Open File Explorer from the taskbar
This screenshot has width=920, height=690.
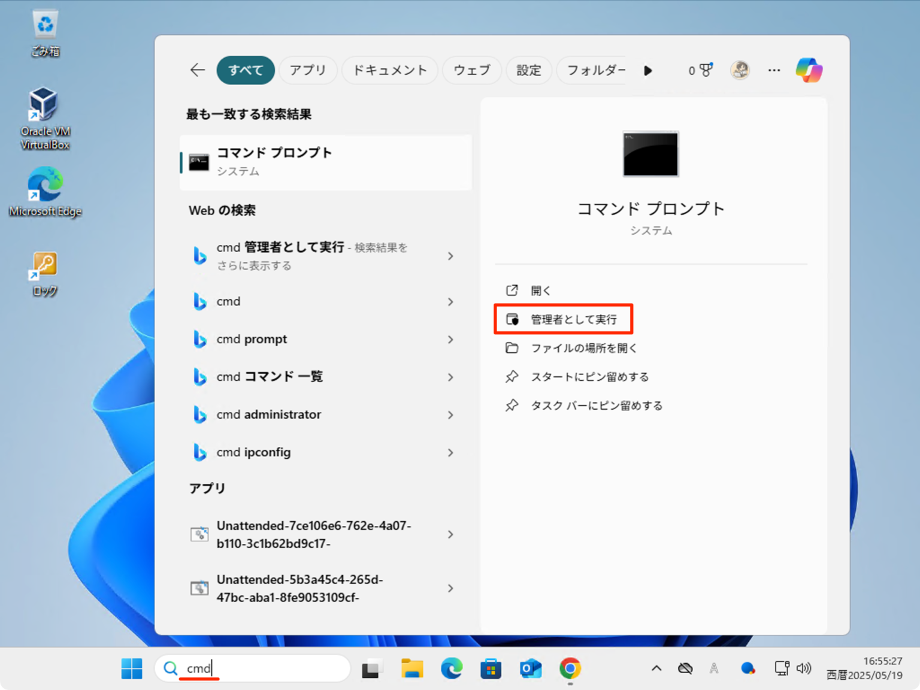411,668
